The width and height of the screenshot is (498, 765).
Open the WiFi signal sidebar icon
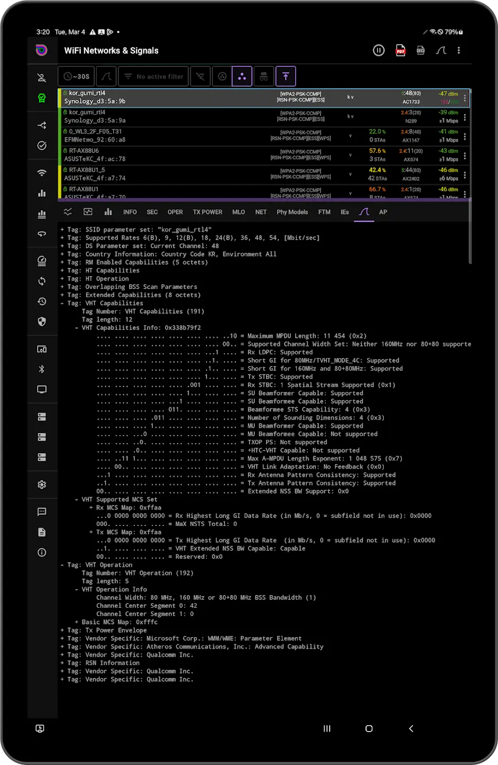click(42, 173)
